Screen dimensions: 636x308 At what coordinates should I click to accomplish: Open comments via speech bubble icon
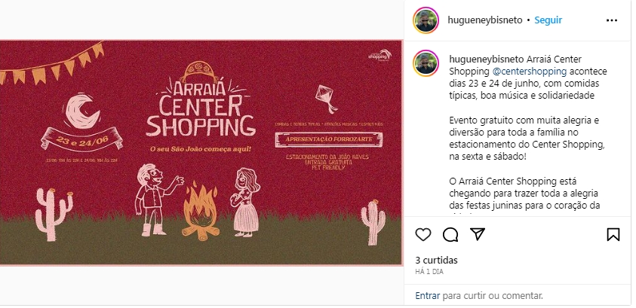point(450,235)
